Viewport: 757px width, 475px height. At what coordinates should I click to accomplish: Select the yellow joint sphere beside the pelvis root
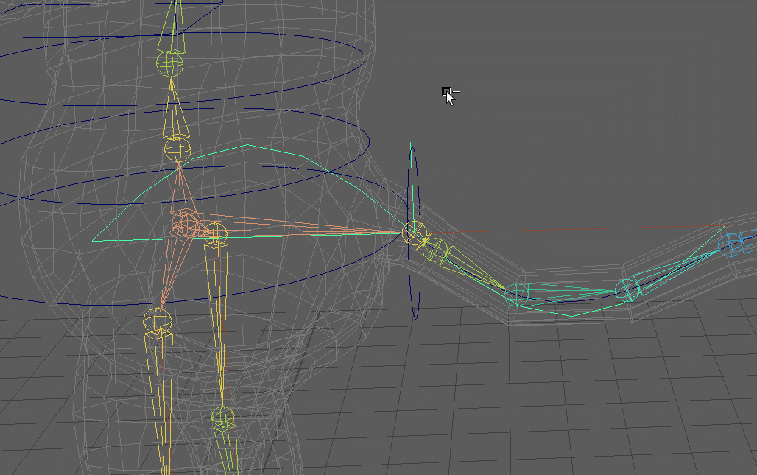[215, 233]
